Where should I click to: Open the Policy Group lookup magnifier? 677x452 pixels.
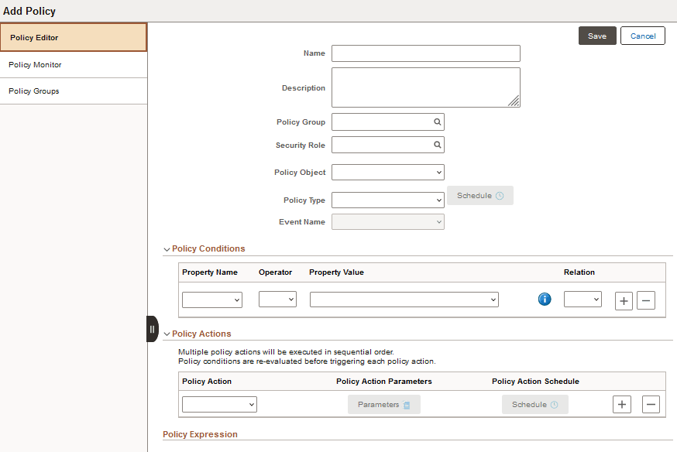438,122
